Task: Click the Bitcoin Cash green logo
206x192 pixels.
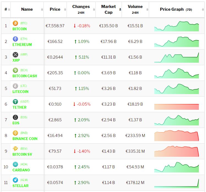Action: pyautogui.click(x=15, y=70)
